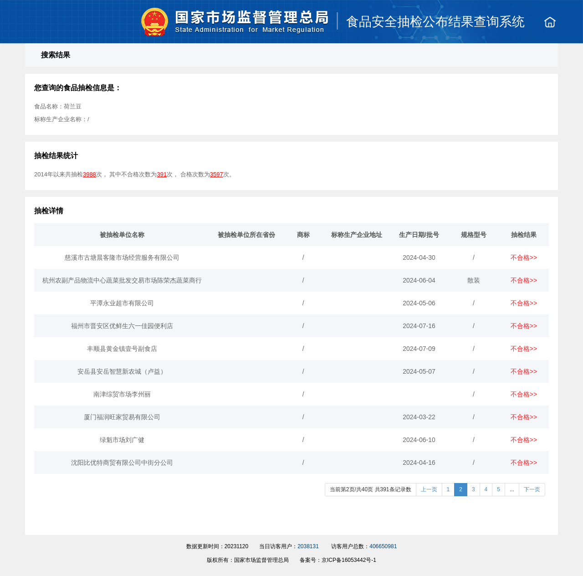Click 食品安全抽检公布结果查询系统 title
Image resolution: width=583 pixels, height=576 pixels.
coord(435,22)
